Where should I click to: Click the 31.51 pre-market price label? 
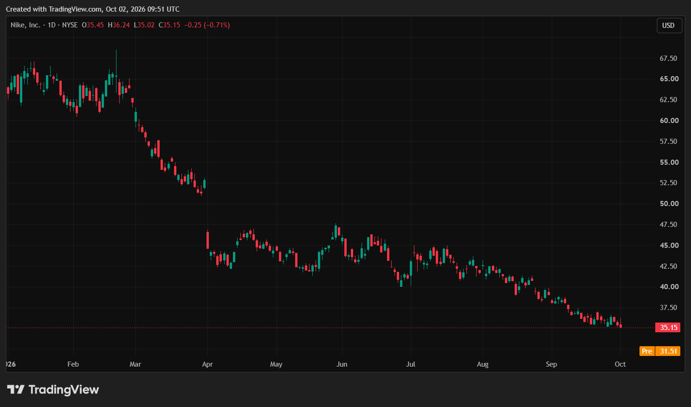(668, 351)
